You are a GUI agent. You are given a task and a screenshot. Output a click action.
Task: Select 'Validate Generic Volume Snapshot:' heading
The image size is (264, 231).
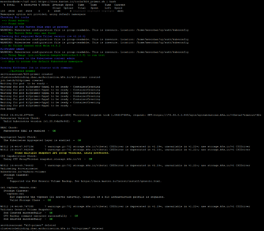(26, 210)
